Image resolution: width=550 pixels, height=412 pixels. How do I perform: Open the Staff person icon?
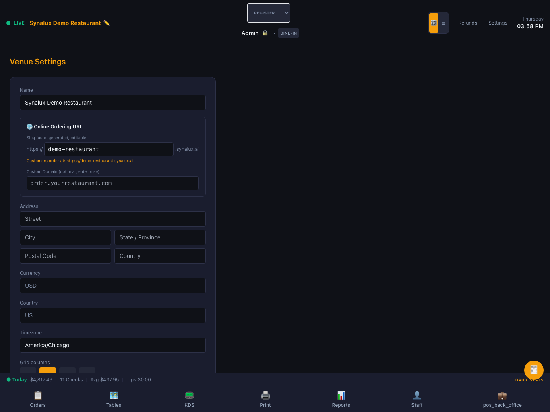click(417, 395)
